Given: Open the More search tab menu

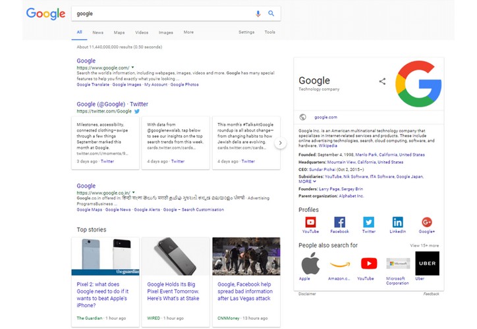Looking at the screenshot, I should tap(188, 32).
